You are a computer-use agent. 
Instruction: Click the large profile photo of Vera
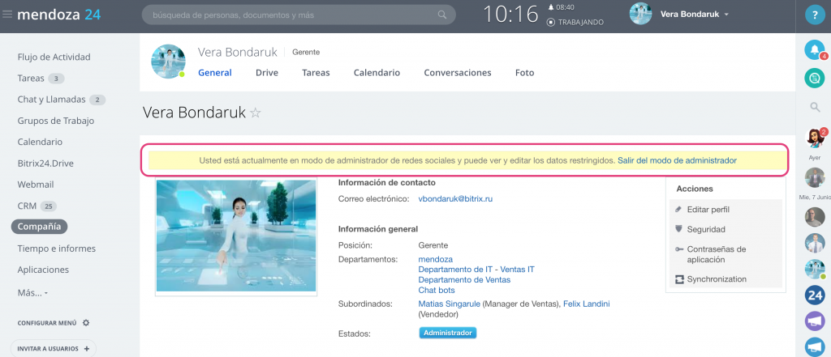point(236,236)
